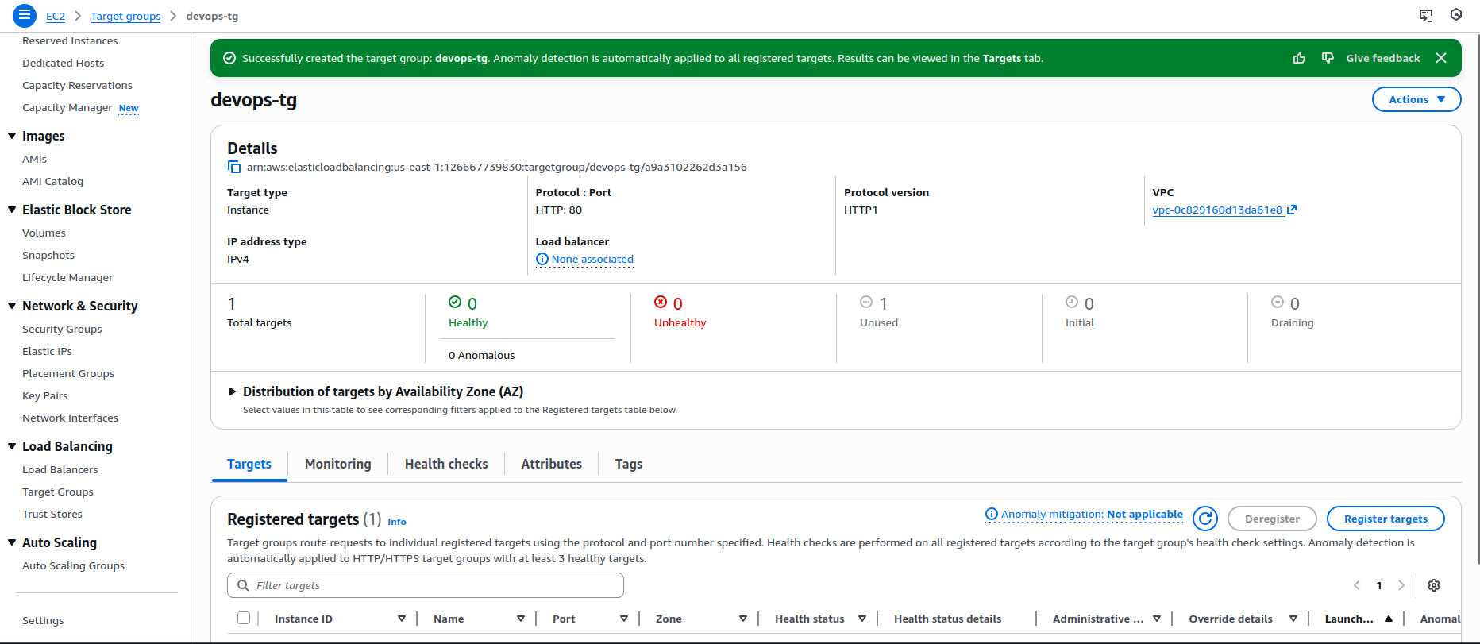1480x644 pixels.
Task: Click None associated load balancer link
Action: tap(592, 259)
